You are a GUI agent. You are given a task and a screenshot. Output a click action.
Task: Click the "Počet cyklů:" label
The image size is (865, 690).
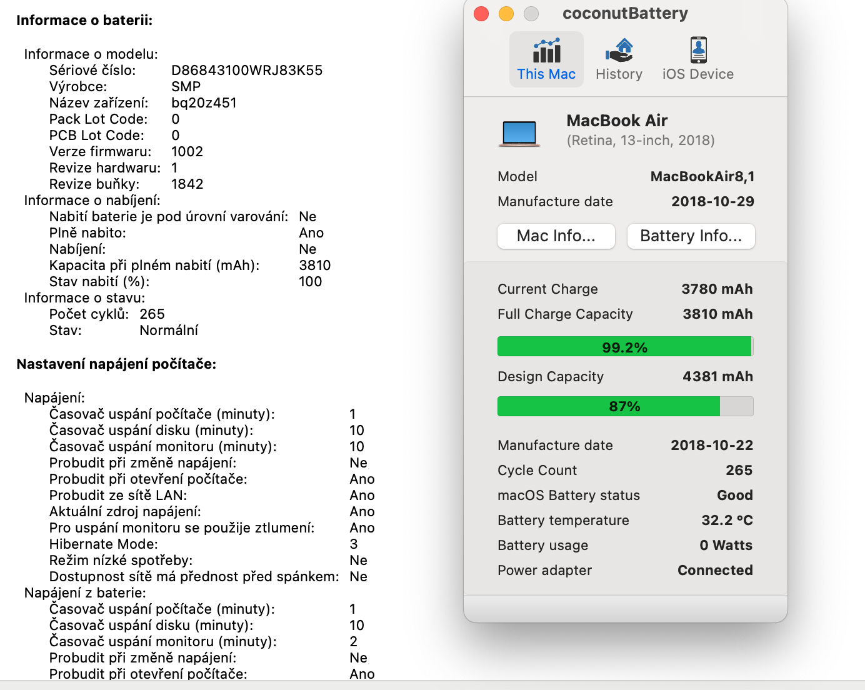click(x=89, y=314)
